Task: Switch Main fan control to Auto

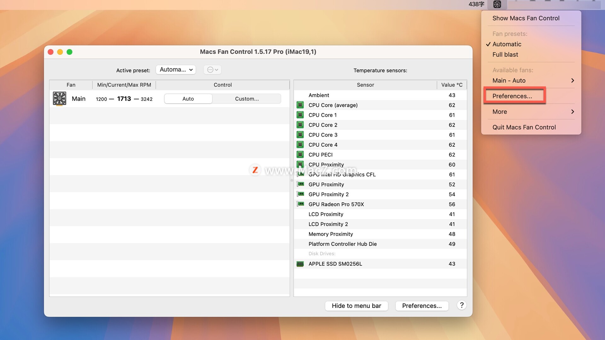Action: pyautogui.click(x=188, y=99)
